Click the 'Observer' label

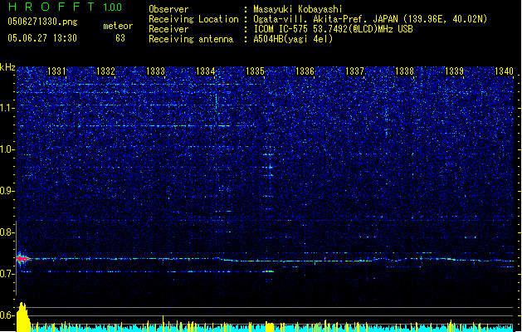click(x=168, y=9)
